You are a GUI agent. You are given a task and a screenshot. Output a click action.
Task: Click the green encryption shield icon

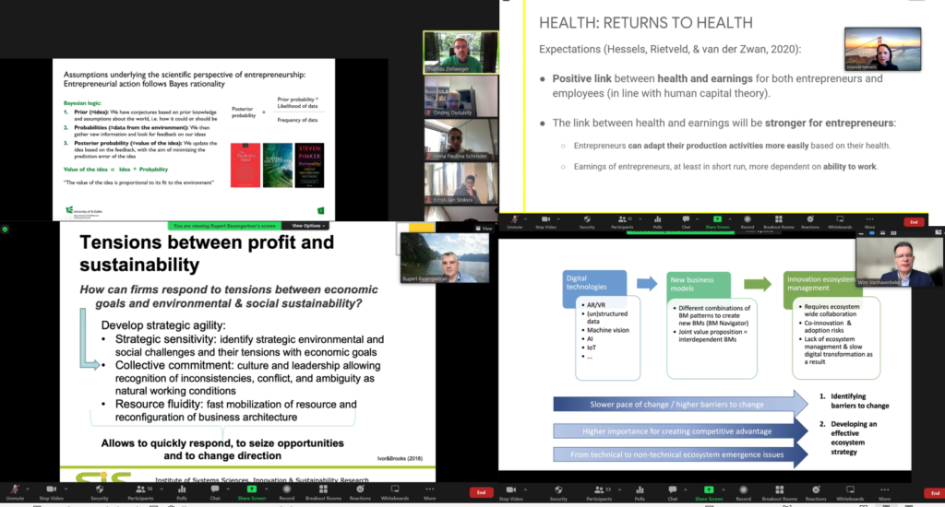(x=5, y=229)
